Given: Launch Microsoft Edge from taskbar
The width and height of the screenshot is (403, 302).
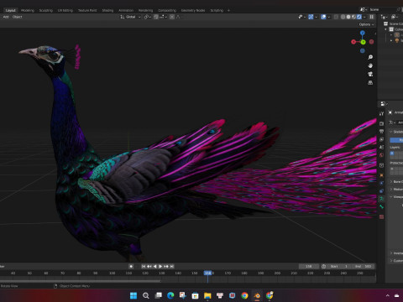Looking at the screenshot, I should (170, 295).
